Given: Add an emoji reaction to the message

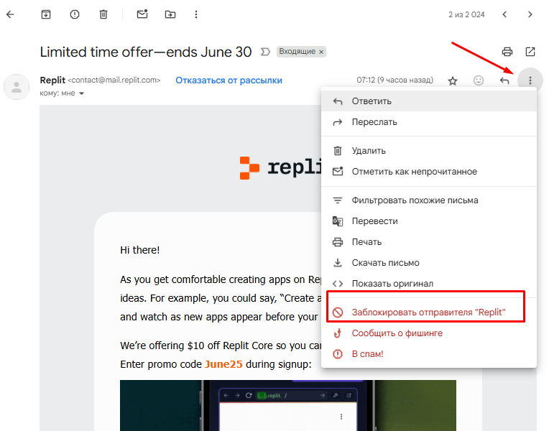Looking at the screenshot, I should point(479,80).
